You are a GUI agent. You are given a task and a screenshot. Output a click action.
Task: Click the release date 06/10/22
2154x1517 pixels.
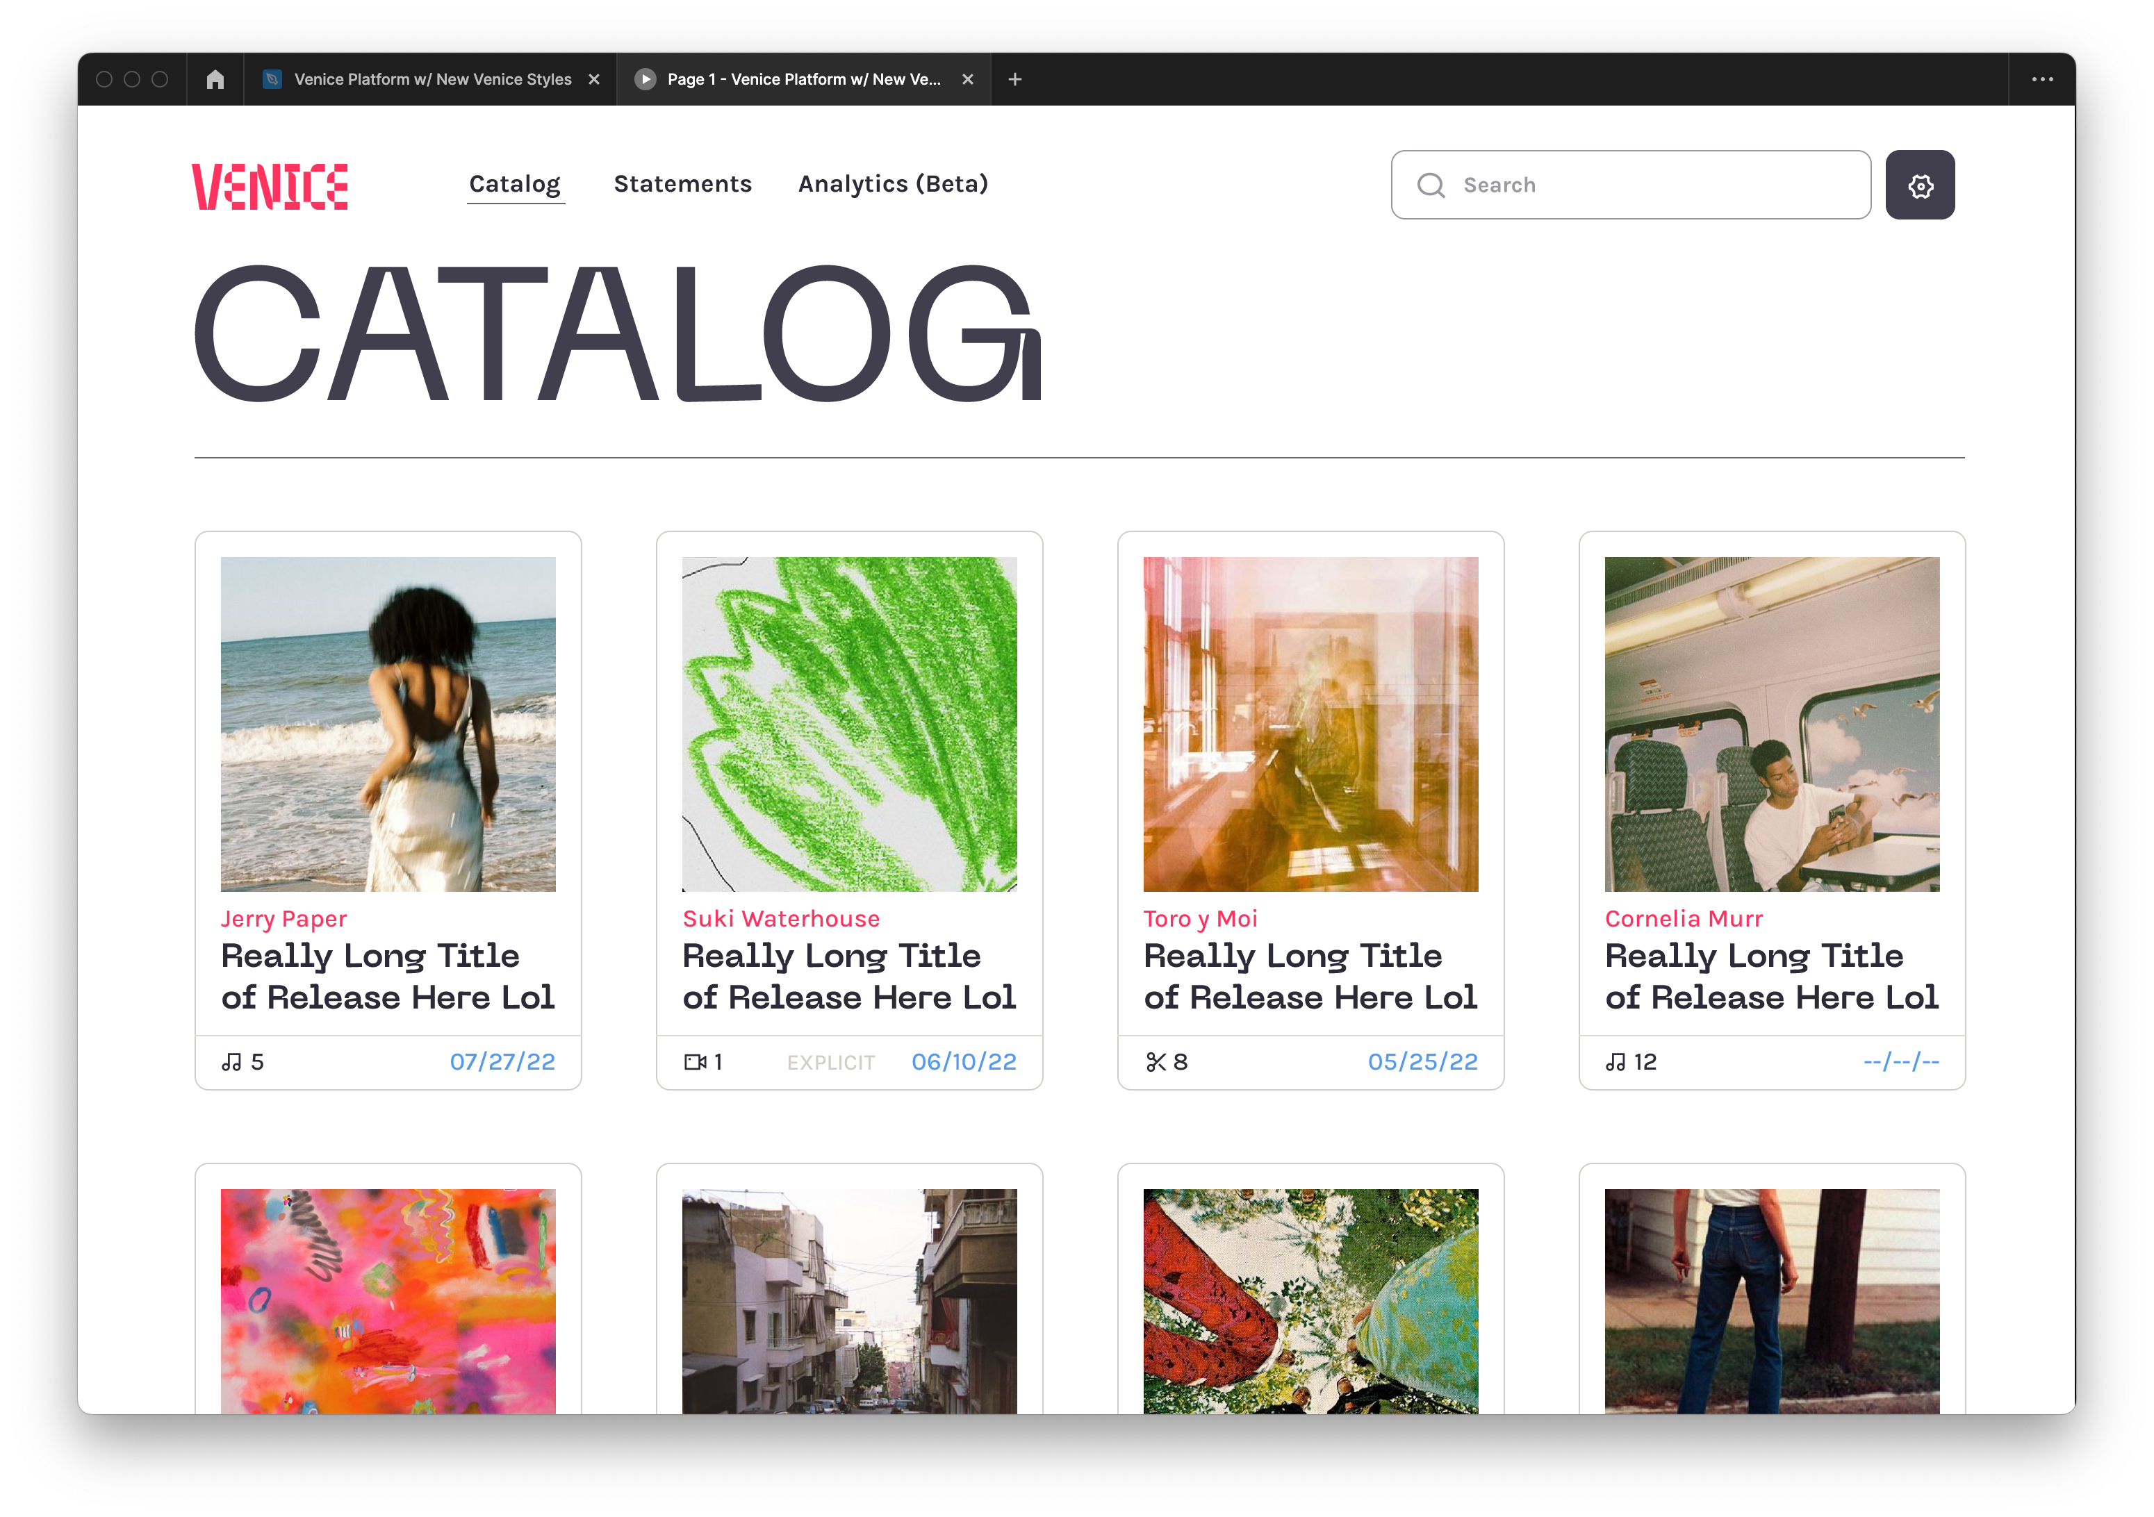[x=964, y=1061]
